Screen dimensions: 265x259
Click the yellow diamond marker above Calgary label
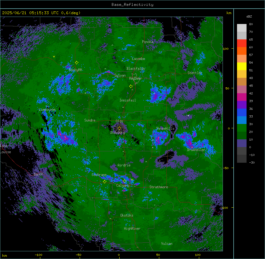[x=125, y=181]
